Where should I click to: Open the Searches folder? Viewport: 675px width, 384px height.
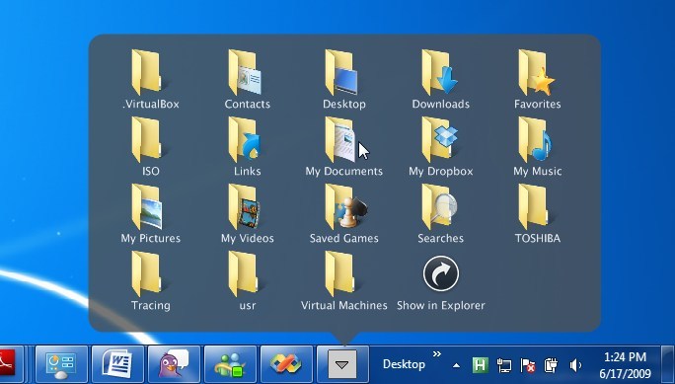[440, 212]
